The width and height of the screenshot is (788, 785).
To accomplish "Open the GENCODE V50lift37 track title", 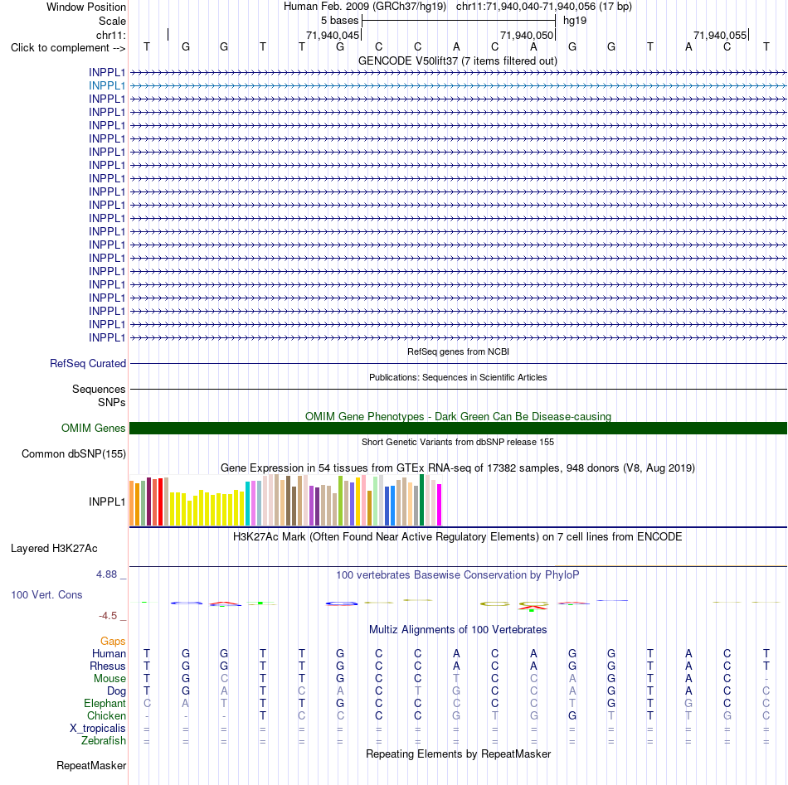I will click(457, 61).
